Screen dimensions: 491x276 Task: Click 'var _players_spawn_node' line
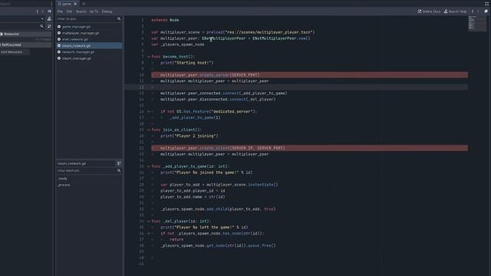[177, 44]
